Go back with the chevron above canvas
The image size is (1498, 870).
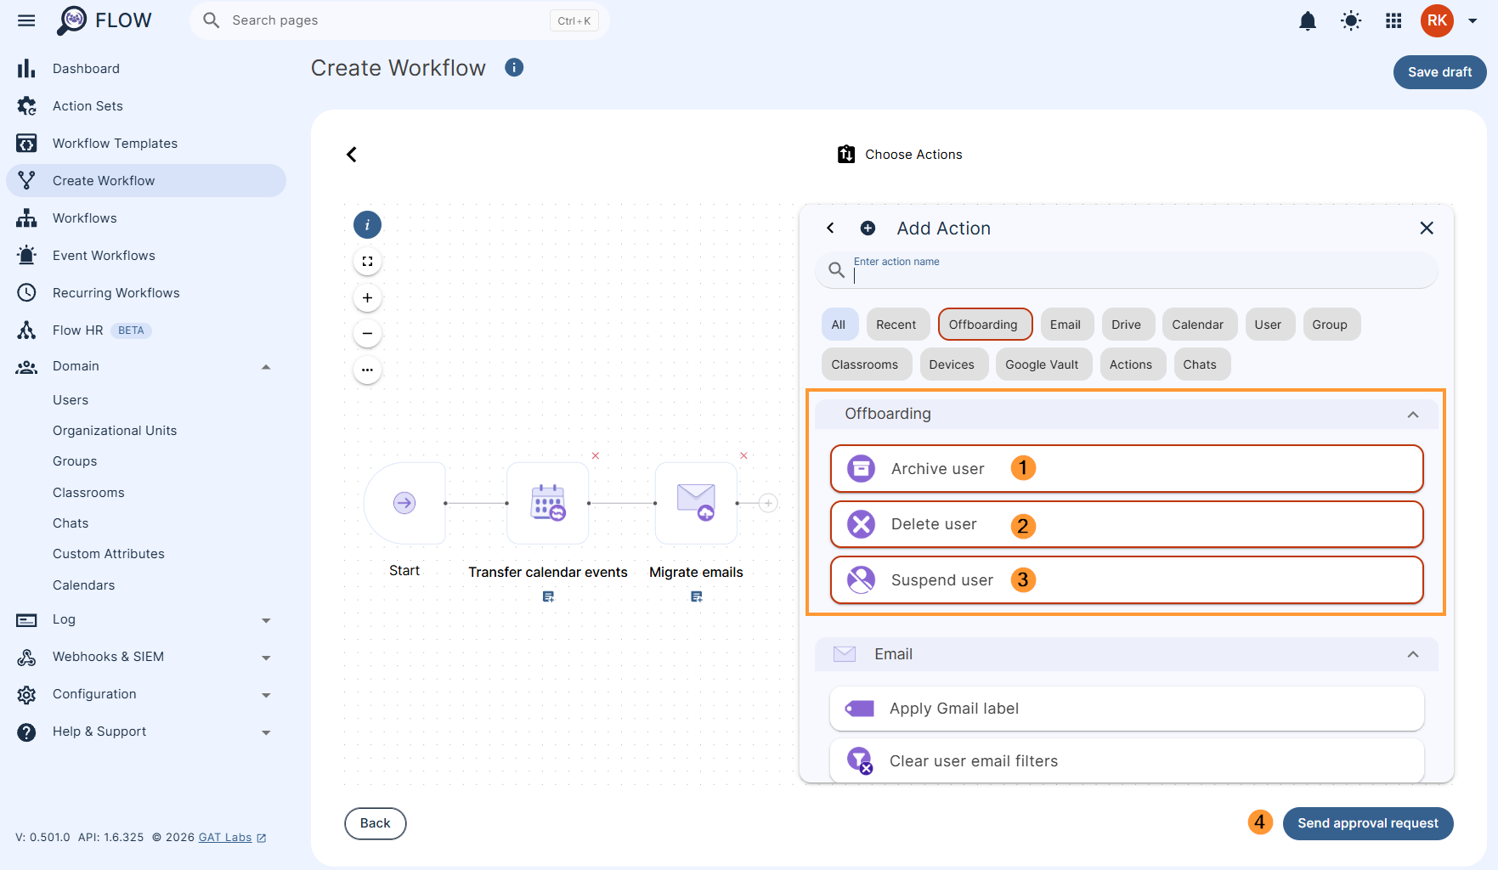coord(352,154)
